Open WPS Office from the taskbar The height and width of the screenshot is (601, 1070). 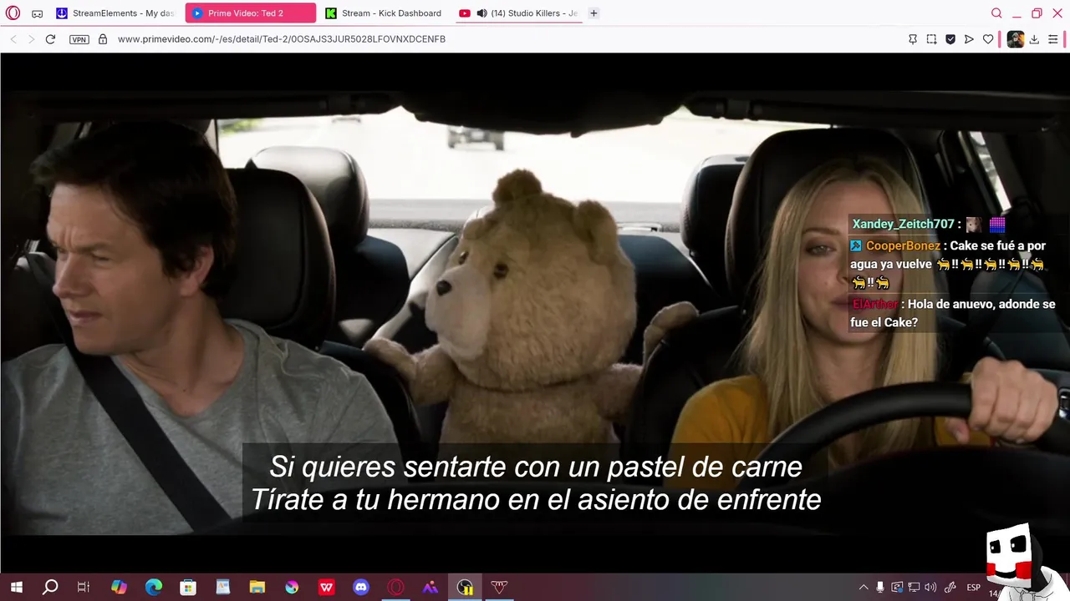(326, 588)
